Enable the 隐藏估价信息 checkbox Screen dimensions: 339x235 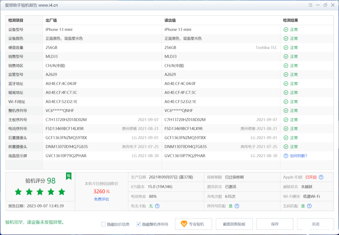103,224
